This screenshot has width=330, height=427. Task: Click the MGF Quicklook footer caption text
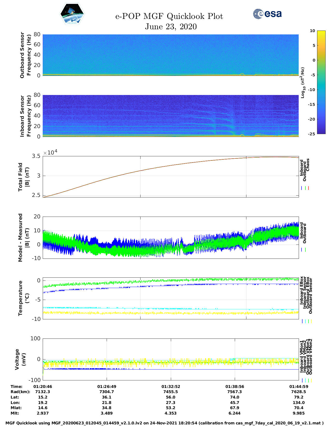[x=165, y=423]
